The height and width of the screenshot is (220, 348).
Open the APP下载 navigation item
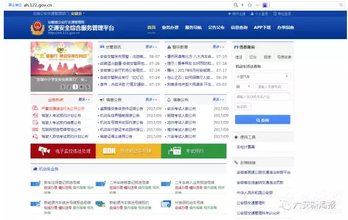pyautogui.click(x=262, y=27)
